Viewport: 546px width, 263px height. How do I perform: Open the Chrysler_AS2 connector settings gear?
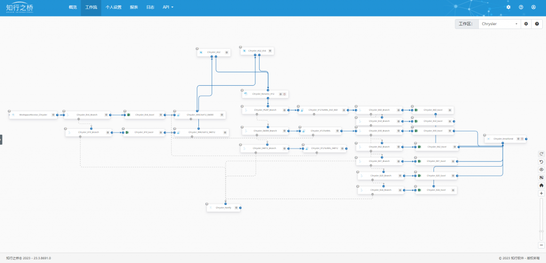tap(227, 52)
